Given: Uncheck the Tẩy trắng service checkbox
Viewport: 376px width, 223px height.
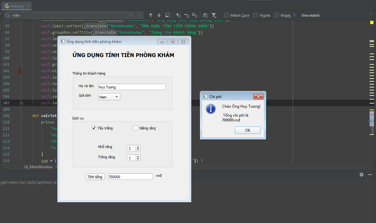Looking at the screenshot, I should 94,128.
